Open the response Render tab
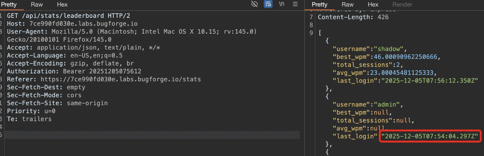Image resolution: width=484 pixels, height=156 pixels. (402, 5)
